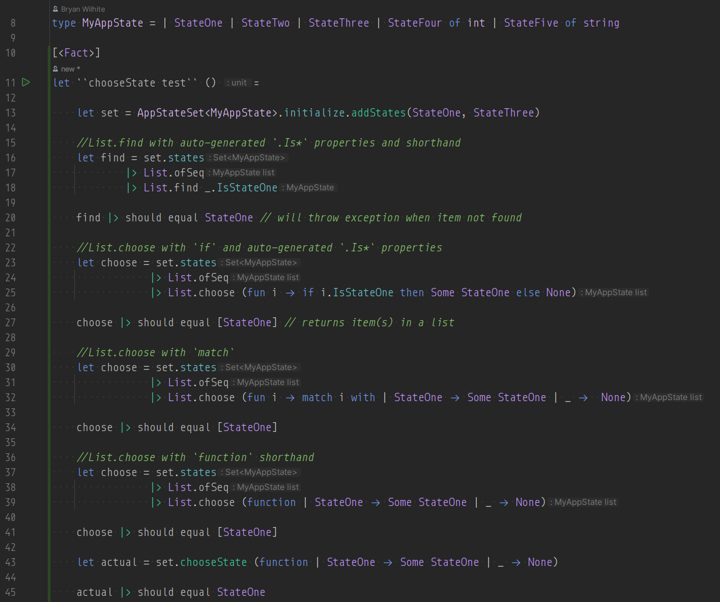Click the StateFour union case on line 8
Screen dimensions: 720x602
(415, 23)
